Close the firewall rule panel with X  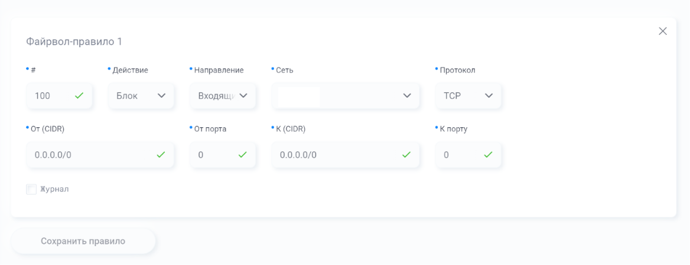tap(663, 31)
